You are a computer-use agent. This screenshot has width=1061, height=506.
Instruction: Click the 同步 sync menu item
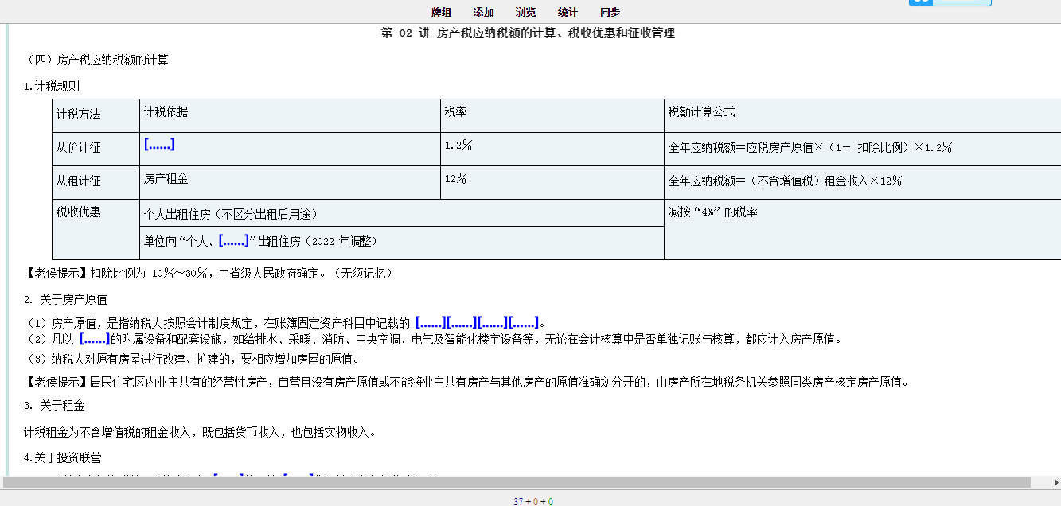pyautogui.click(x=610, y=12)
